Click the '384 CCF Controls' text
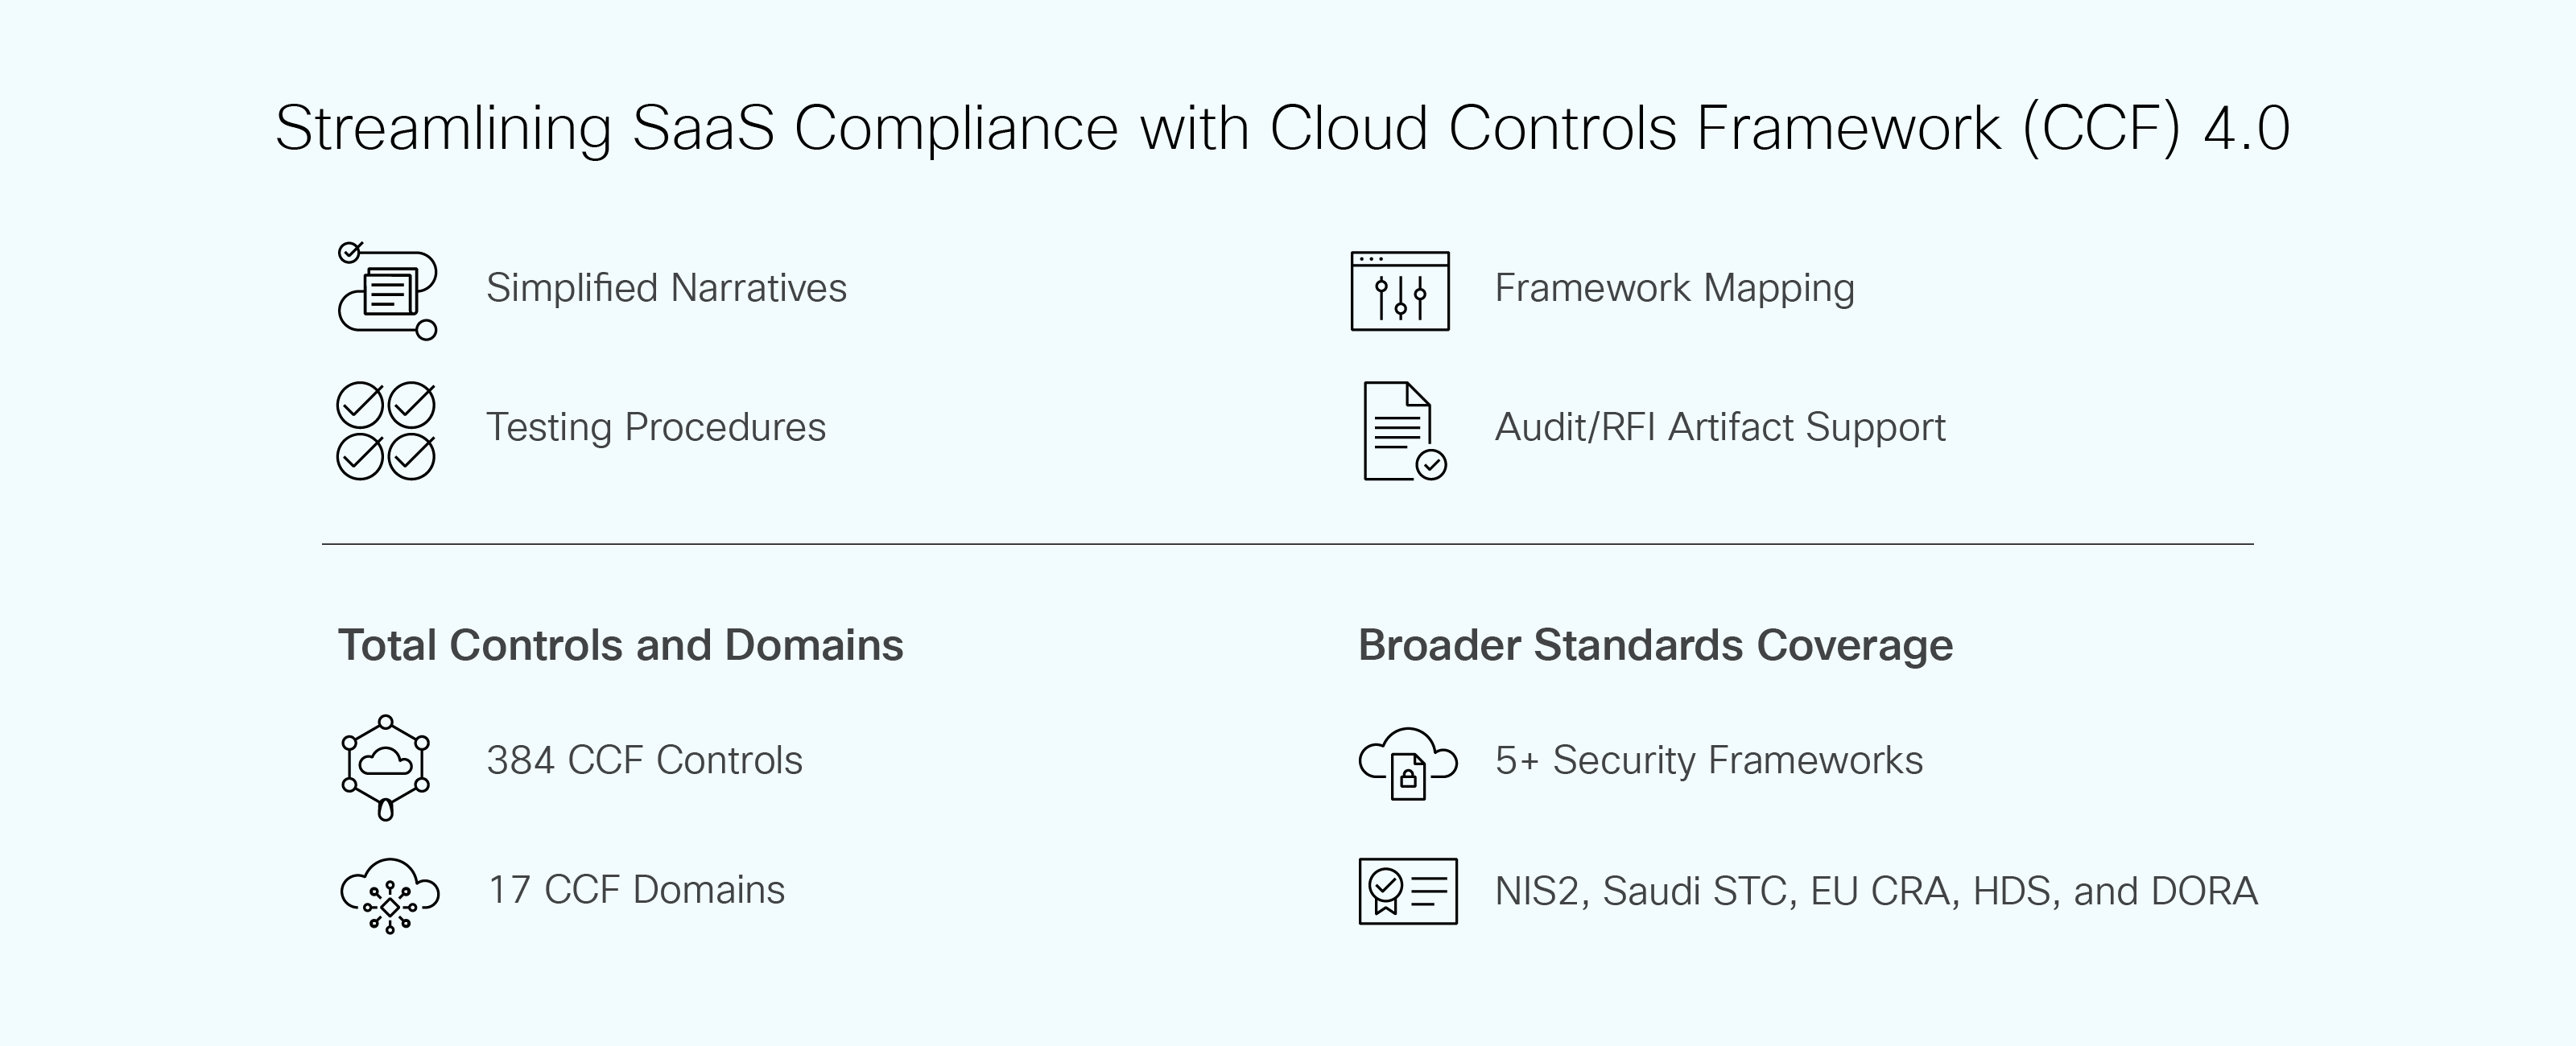 [x=645, y=760]
